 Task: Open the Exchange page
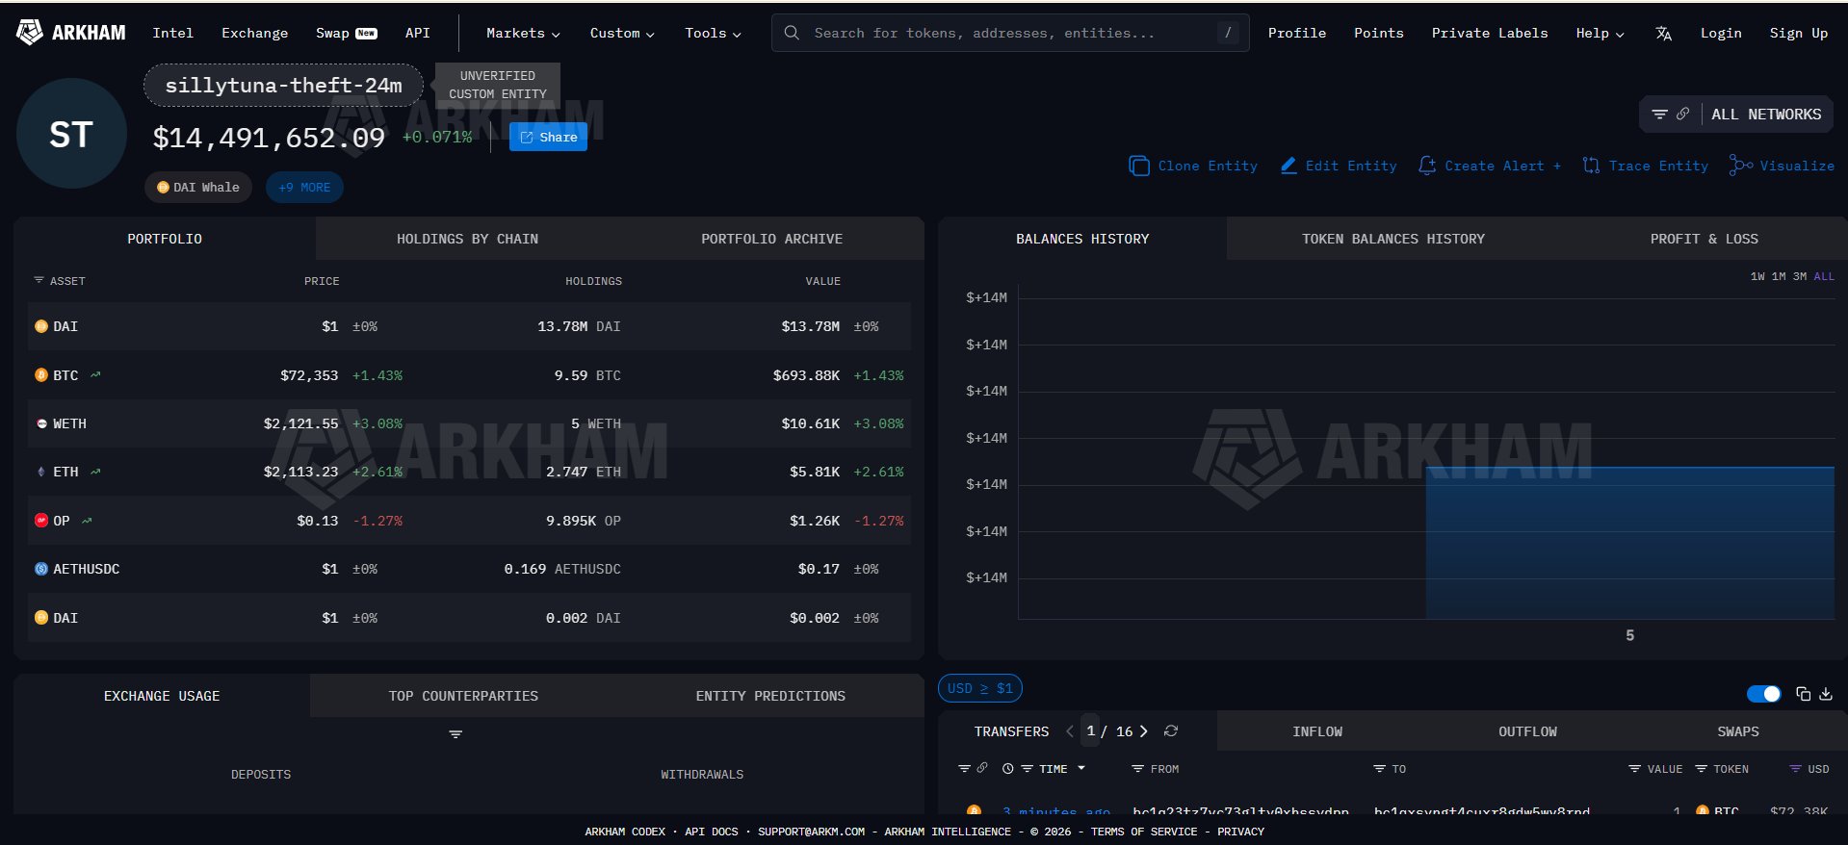point(254,33)
